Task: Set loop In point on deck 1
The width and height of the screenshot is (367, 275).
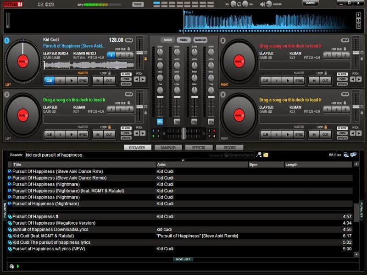Action: pos(99,80)
